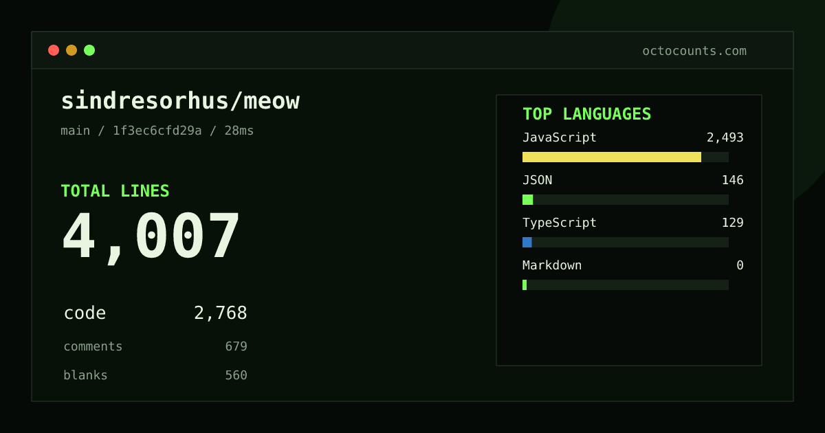Click the JSON language label
The width and height of the screenshot is (825, 433).
(x=537, y=180)
